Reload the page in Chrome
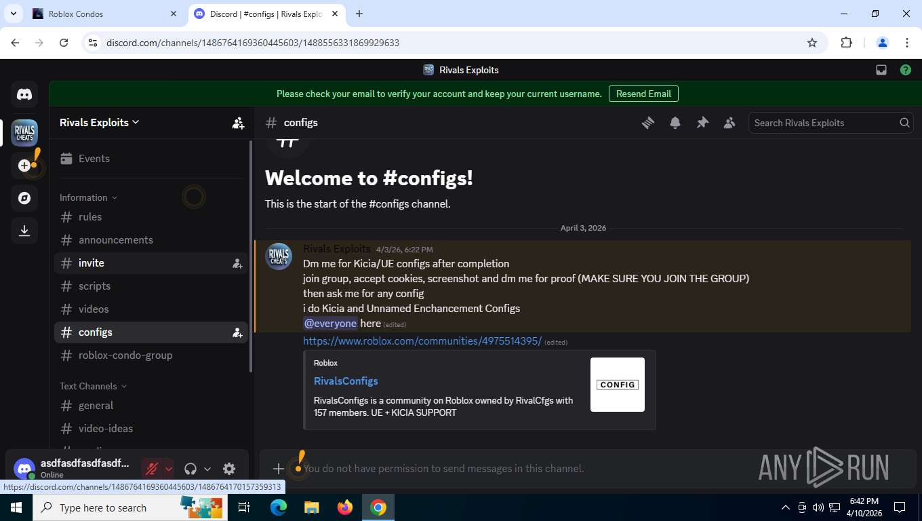The width and height of the screenshot is (922, 521). [64, 43]
